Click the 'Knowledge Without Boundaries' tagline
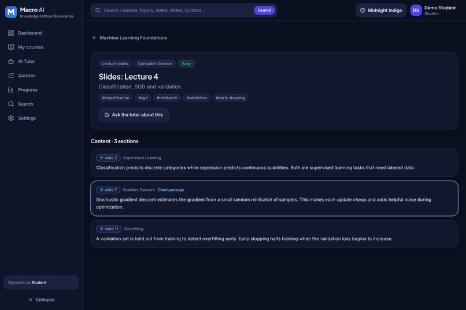 tap(47, 16)
